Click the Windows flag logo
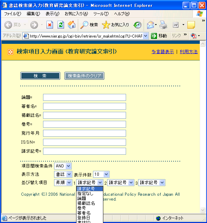 coord(200,14)
